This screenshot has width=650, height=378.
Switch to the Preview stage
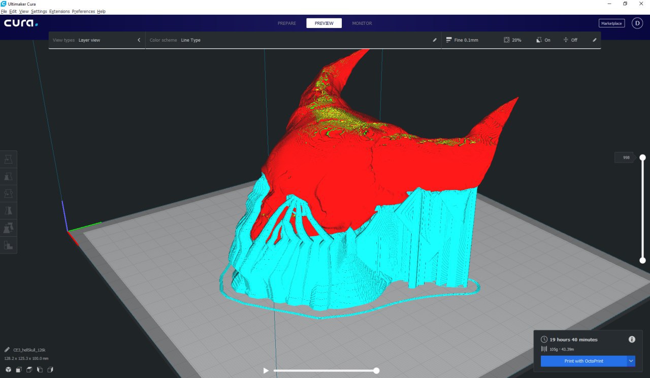[324, 23]
